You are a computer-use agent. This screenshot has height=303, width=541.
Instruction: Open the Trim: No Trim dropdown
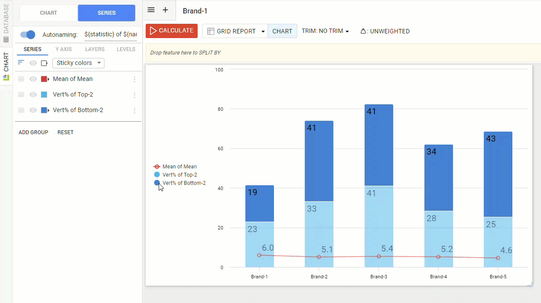pos(325,31)
